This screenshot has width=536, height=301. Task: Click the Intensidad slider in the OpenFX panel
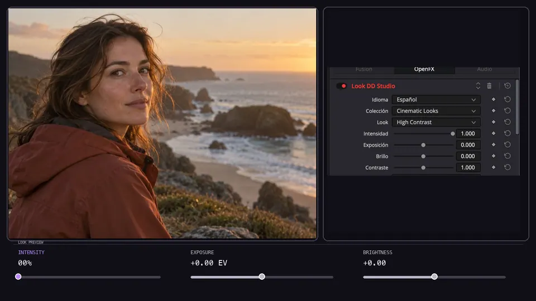(x=424, y=134)
